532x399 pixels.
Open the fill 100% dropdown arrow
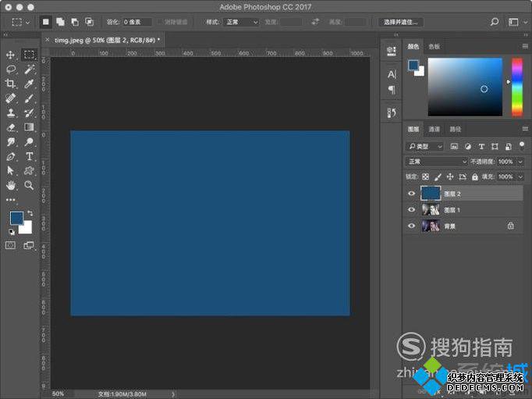(520, 177)
